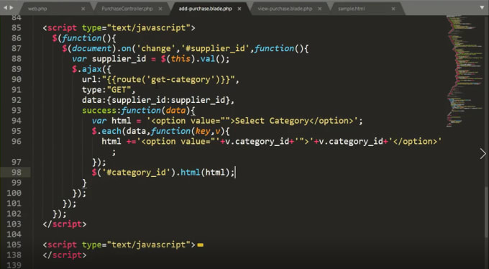Close the add-purchase.blade.php tab
The width and height of the screenshot is (489, 269).
point(239,9)
